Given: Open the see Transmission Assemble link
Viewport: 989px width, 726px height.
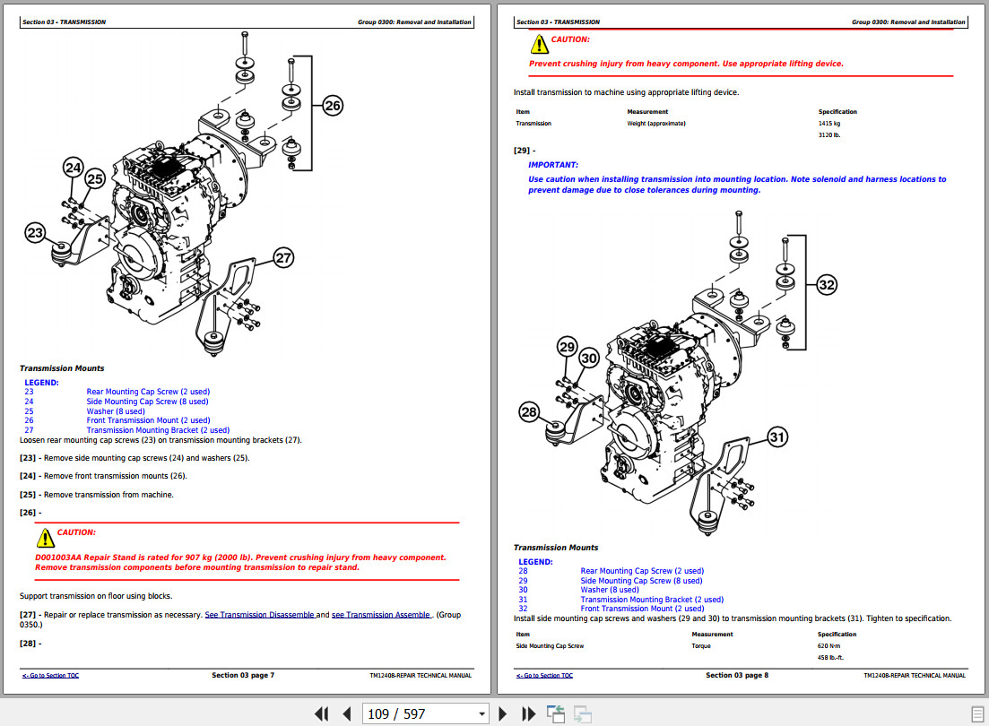Looking at the screenshot, I should [x=381, y=614].
